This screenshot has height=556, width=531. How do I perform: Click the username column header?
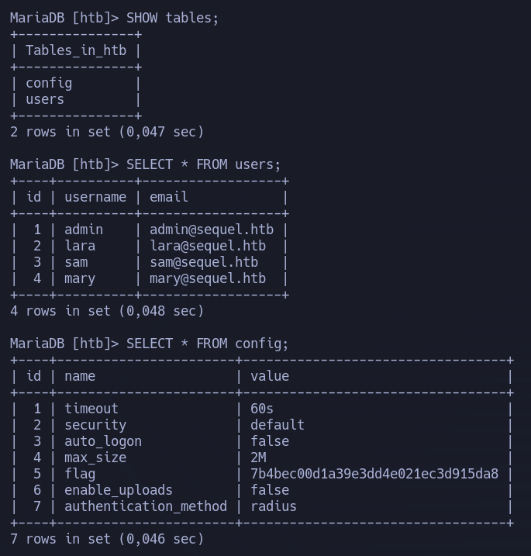point(95,197)
